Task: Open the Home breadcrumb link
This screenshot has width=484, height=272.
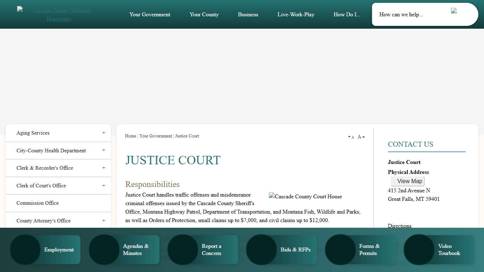Action: (130, 136)
